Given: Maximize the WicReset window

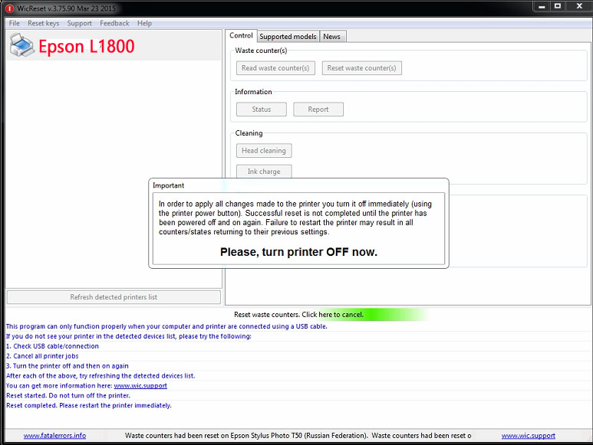Looking at the screenshot, I should click(558, 6).
